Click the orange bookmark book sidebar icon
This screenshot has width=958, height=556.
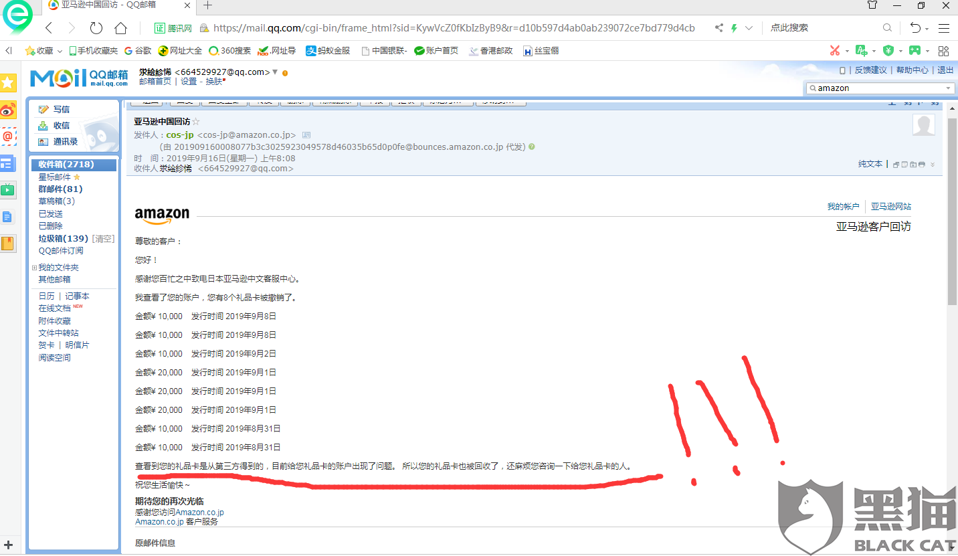(x=8, y=244)
